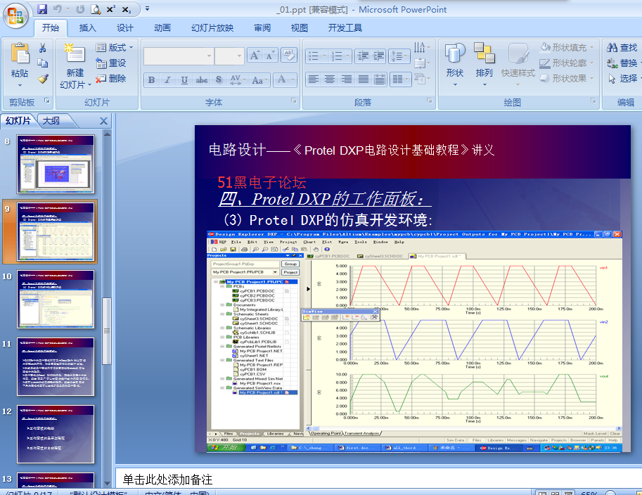Click 形状轮廓 shape outline
642x495 pixels.
click(x=566, y=63)
